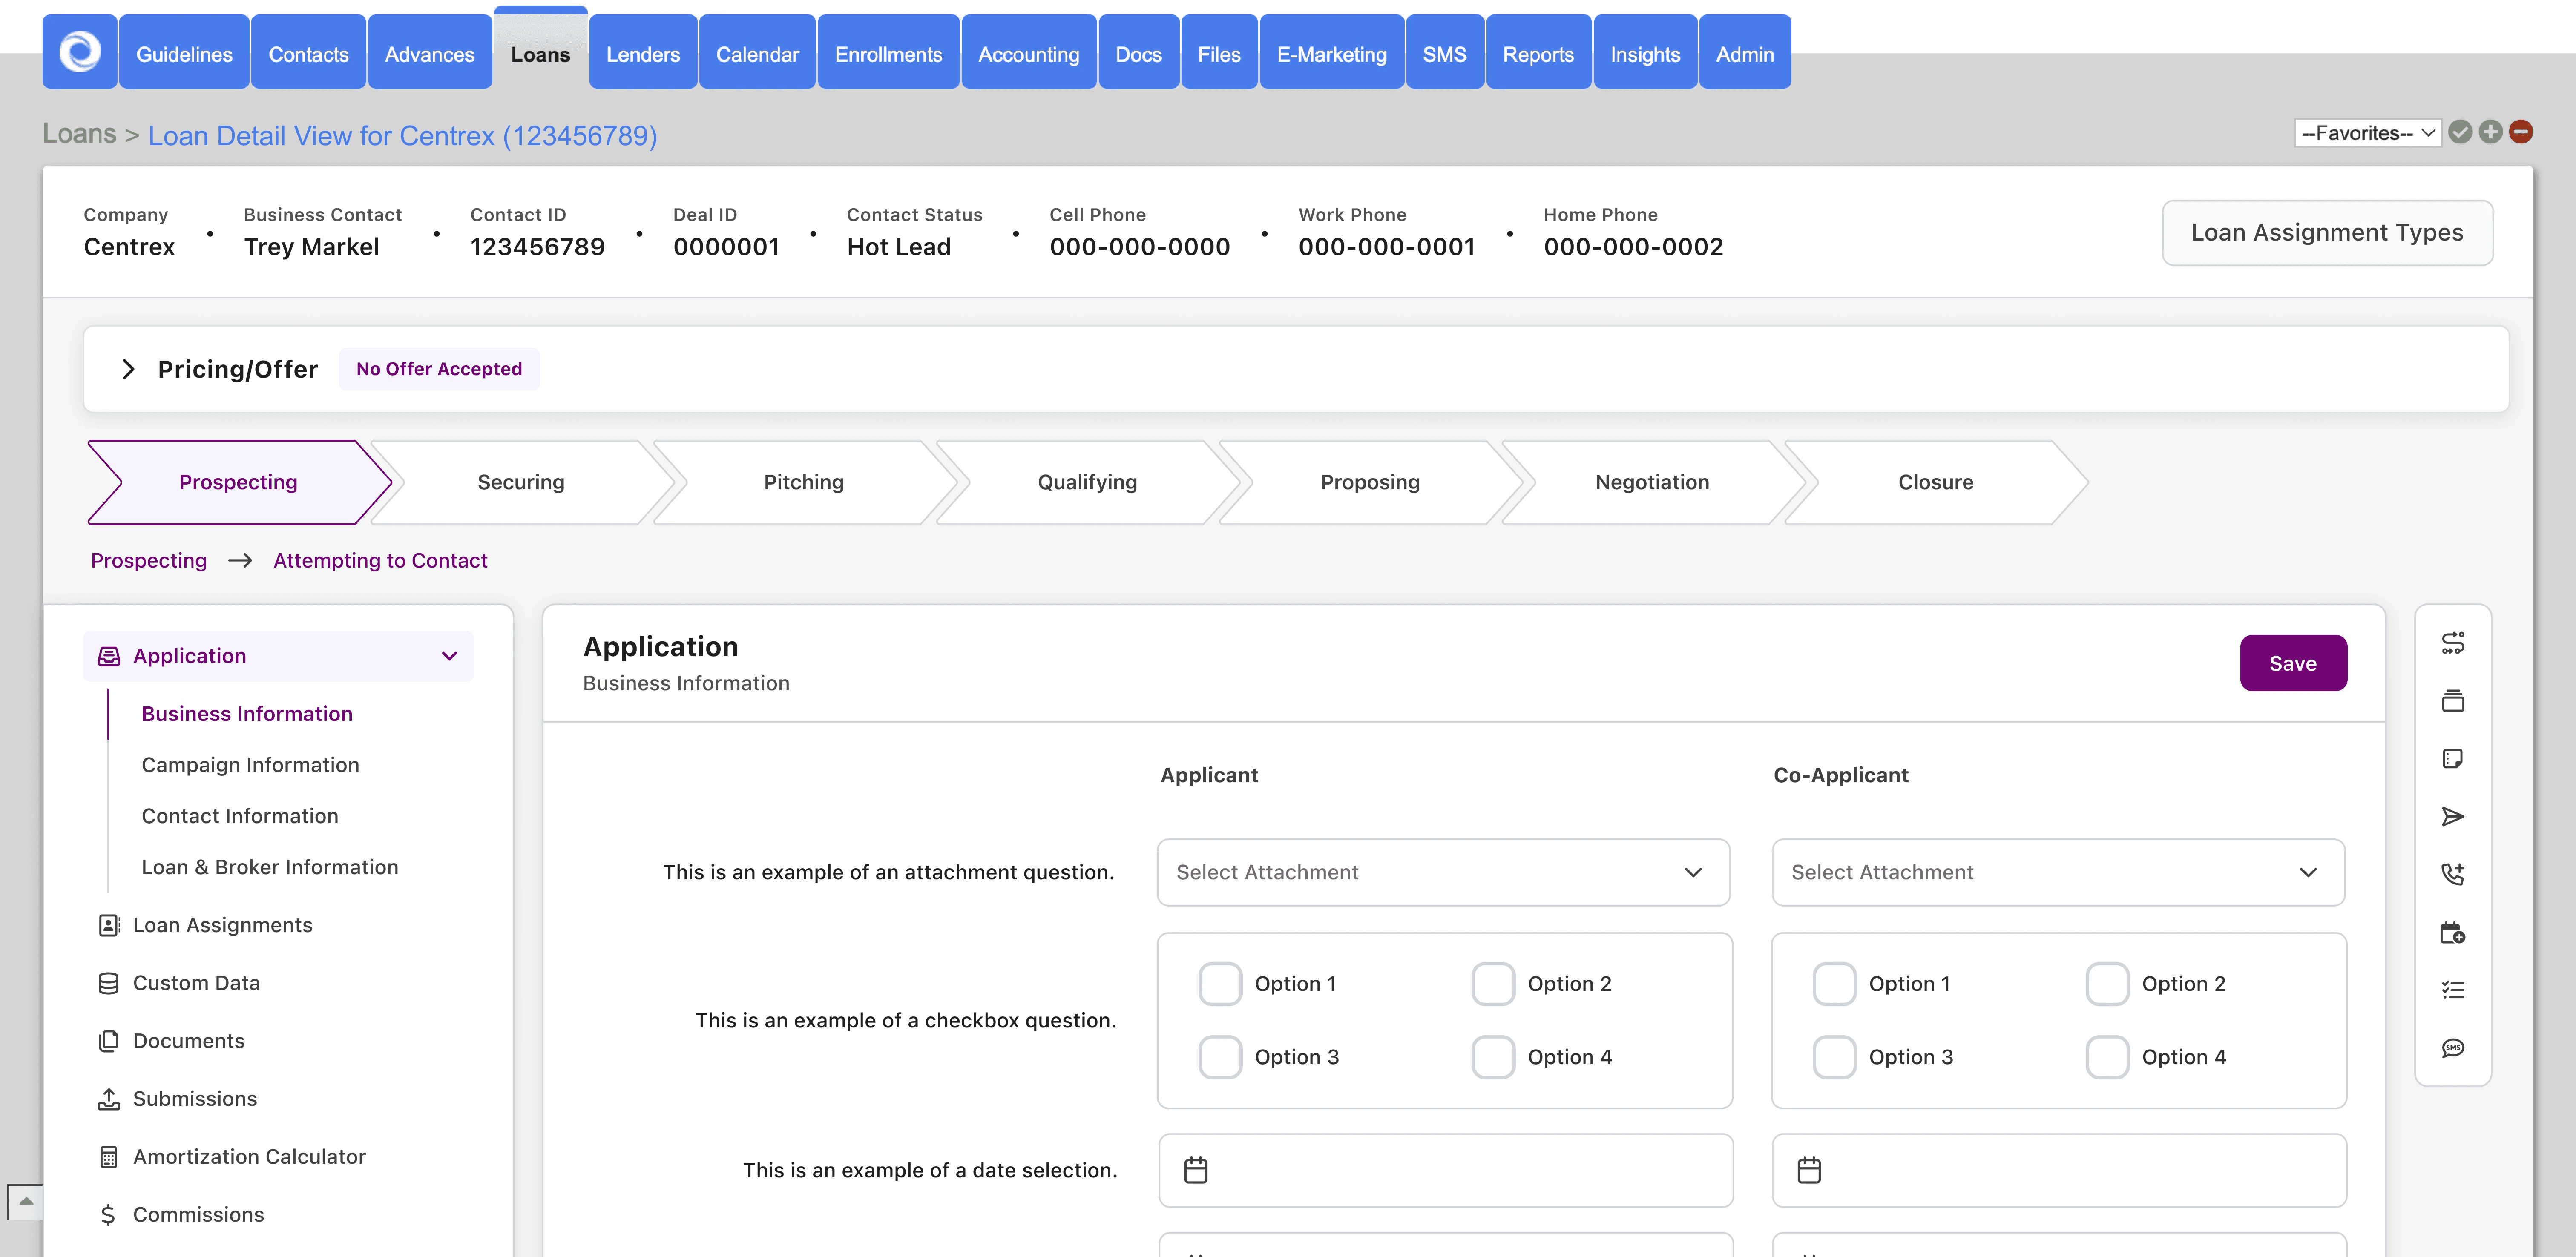The height and width of the screenshot is (1257, 2576).
Task: Click the Save button
Action: [2293, 663]
